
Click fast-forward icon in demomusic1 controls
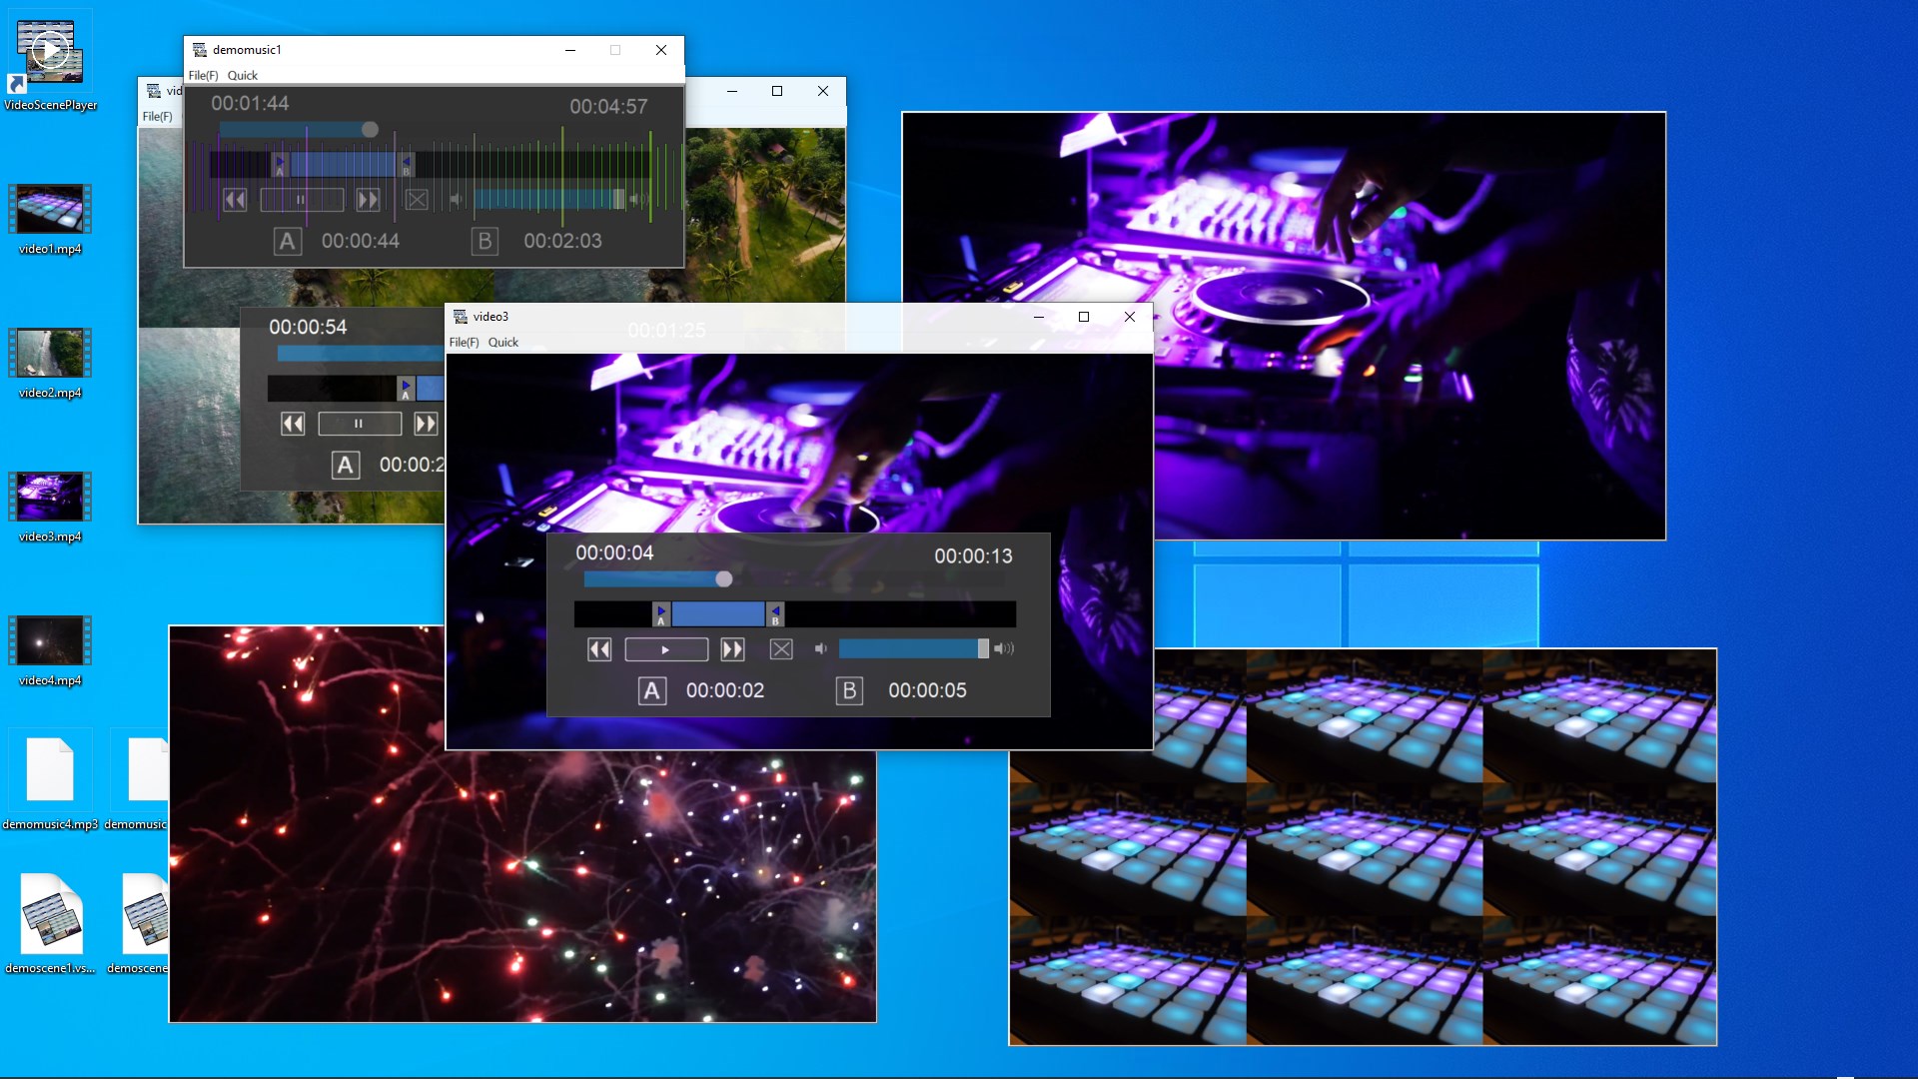[368, 200]
